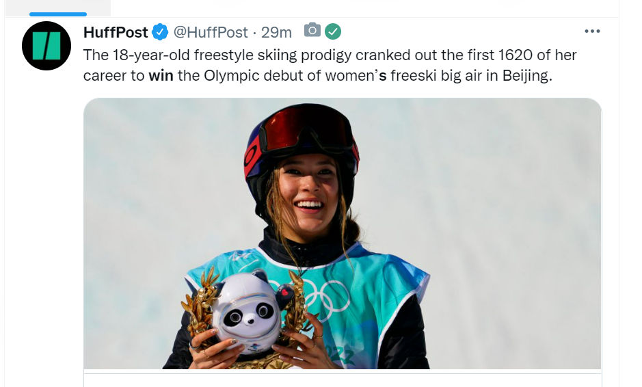Click the link card footer below photo
The height and width of the screenshot is (387, 642).
tap(343, 379)
